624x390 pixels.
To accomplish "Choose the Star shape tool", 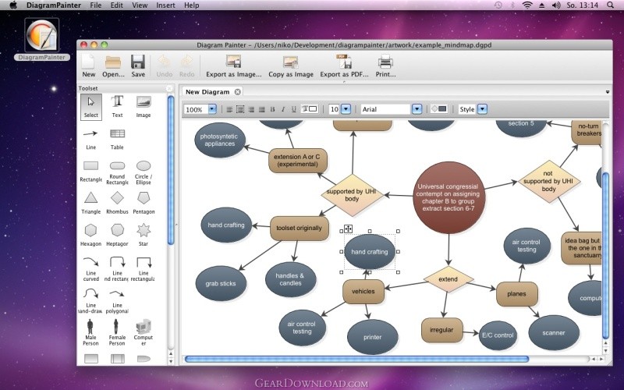I will (144, 235).
